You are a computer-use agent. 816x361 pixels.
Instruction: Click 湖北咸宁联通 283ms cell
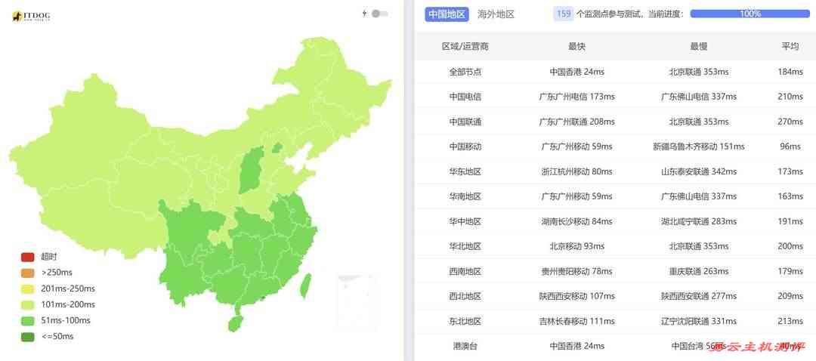pyautogui.click(x=698, y=221)
